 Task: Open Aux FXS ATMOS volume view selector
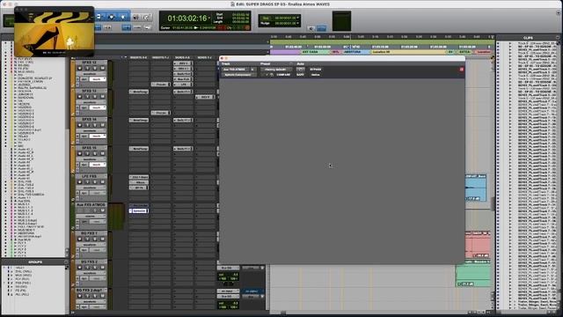[90, 217]
